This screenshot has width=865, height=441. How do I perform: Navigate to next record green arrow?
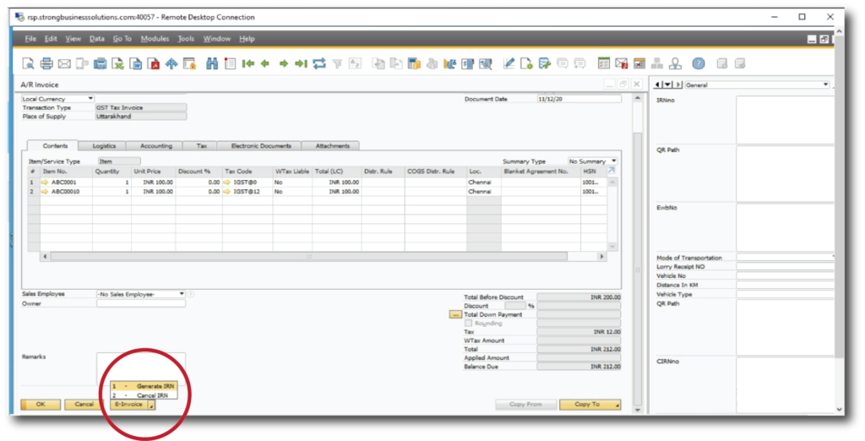tap(283, 63)
